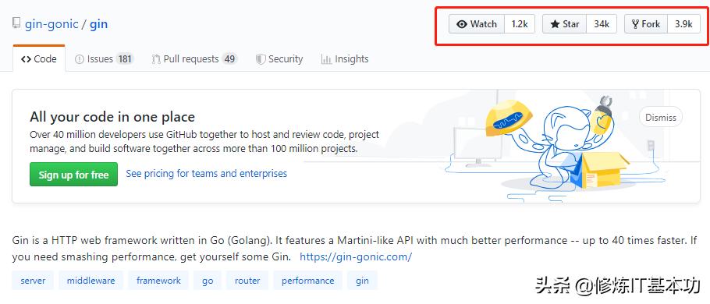The image size is (710, 304).
Task: Click the Watch eye icon
Action: (462, 24)
